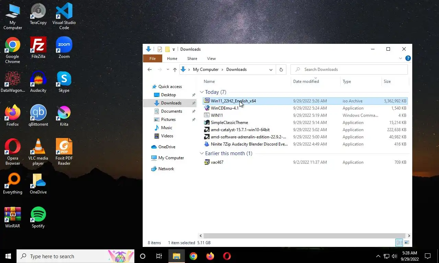439x263 pixels.
Task: Select the Everything search desktop icon
Action: (x=13, y=184)
